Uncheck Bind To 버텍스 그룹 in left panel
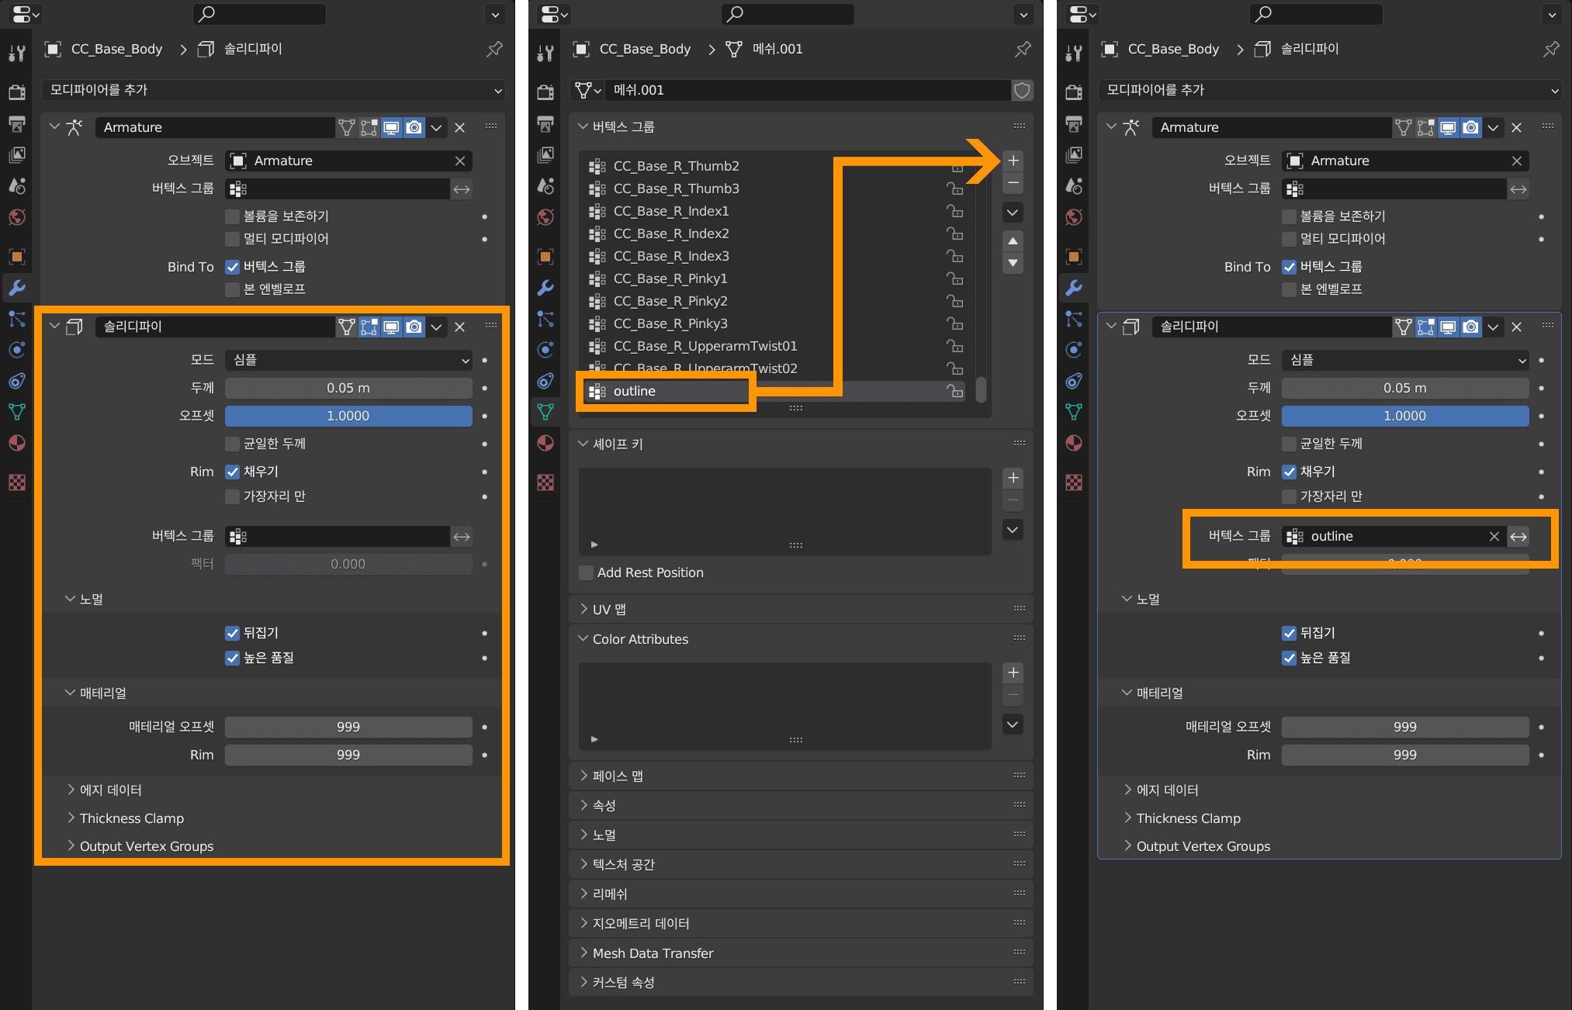The image size is (1572, 1010). tap(232, 267)
